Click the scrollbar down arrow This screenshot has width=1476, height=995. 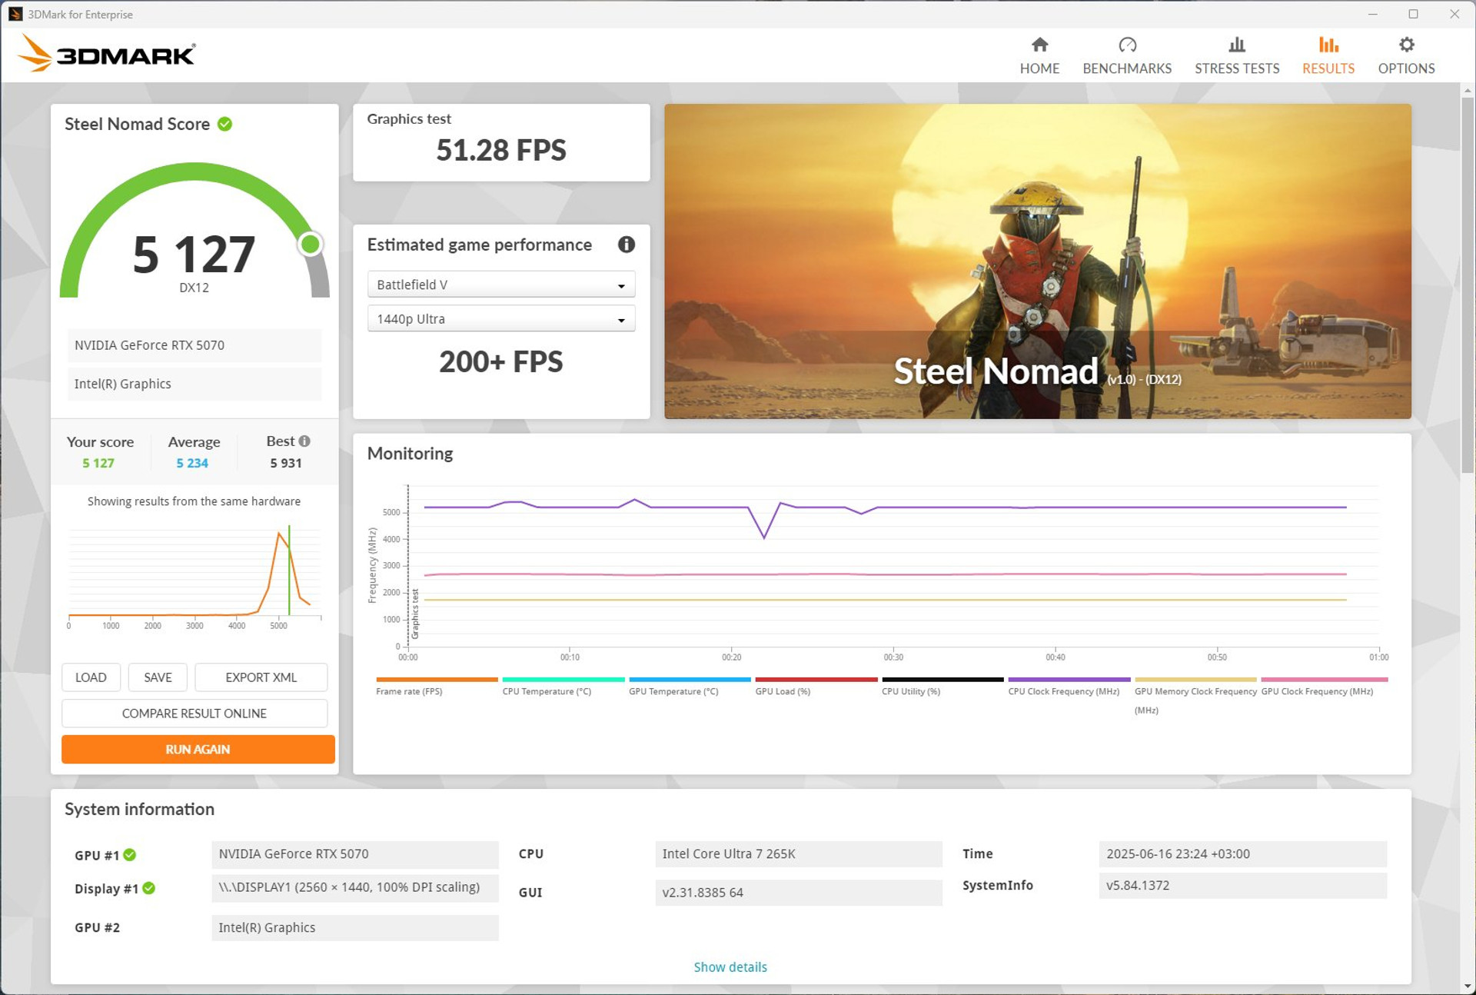[1467, 987]
